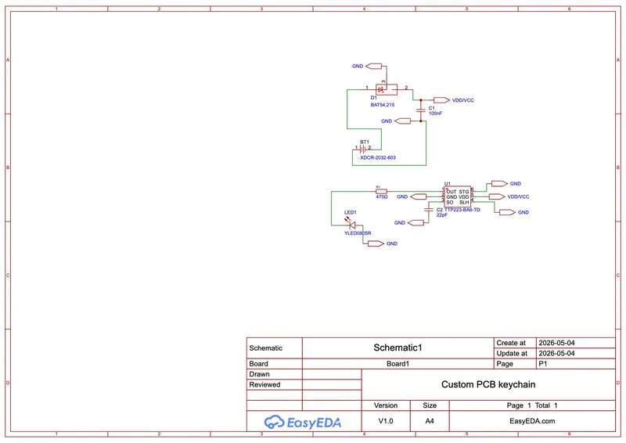Image resolution: width=626 pixels, height=443 pixels.
Task: Click the OUT pin label on U1
Action: coord(452,192)
